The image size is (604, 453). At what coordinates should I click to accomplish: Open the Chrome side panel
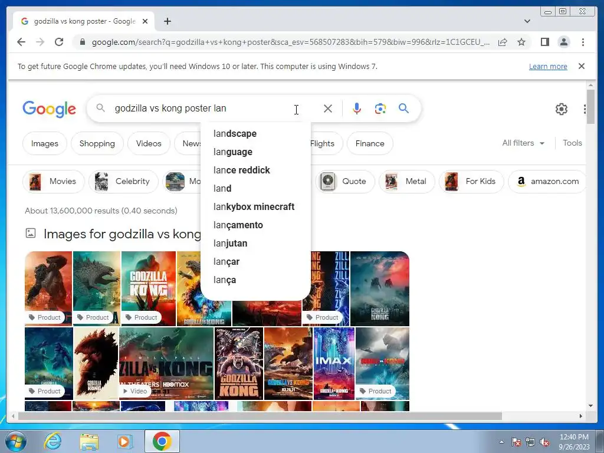point(544,42)
